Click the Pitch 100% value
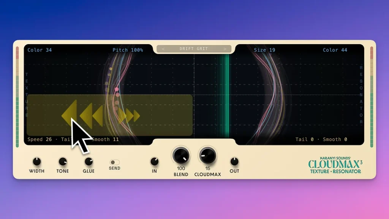 (x=128, y=50)
